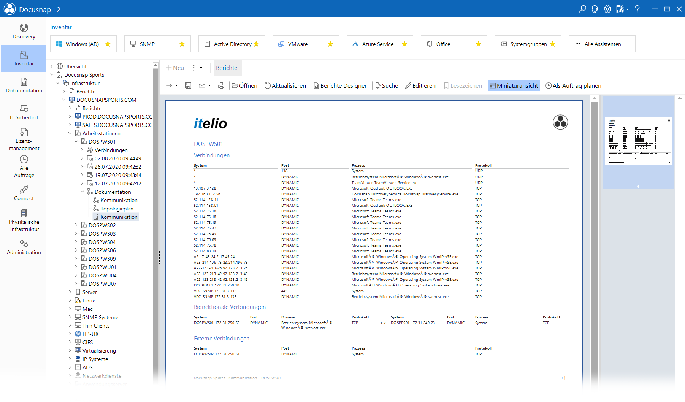
Task: Toggle the Miniaturansicht thumbnail view
Action: (514, 86)
